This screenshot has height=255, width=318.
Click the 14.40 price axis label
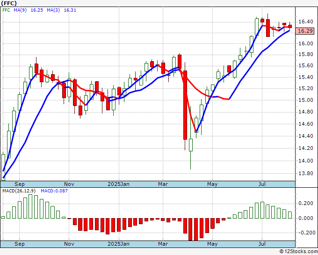[306, 136]
